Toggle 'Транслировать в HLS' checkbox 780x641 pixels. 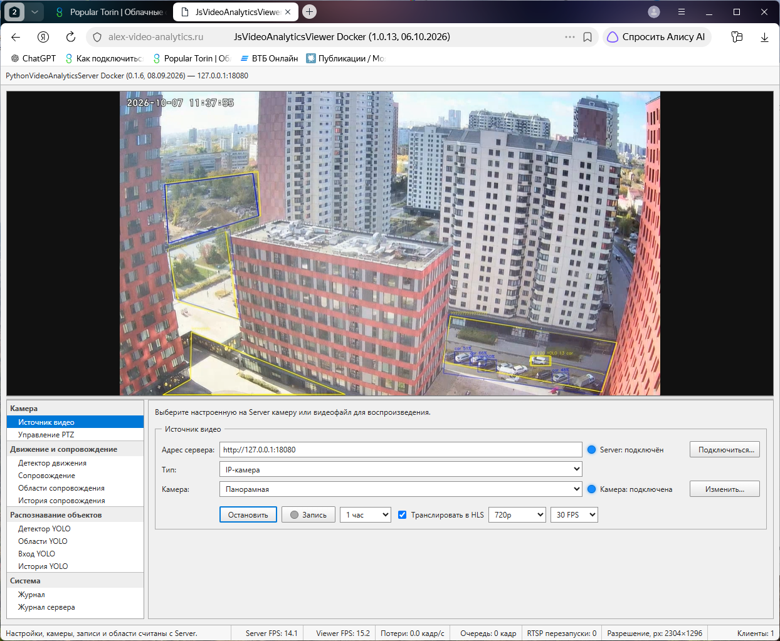coord(403,515)
